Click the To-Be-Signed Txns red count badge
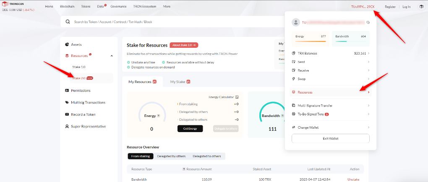Image resolution: width=428 pixels, height=182 pixels. [x=327, y=114]
